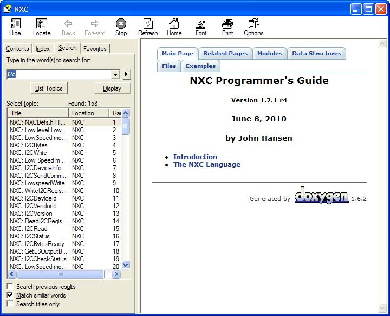Enable Search titles only checkbox
This screenshot has height=316, width=390.
pyautogui.click(x=10, y=304)
